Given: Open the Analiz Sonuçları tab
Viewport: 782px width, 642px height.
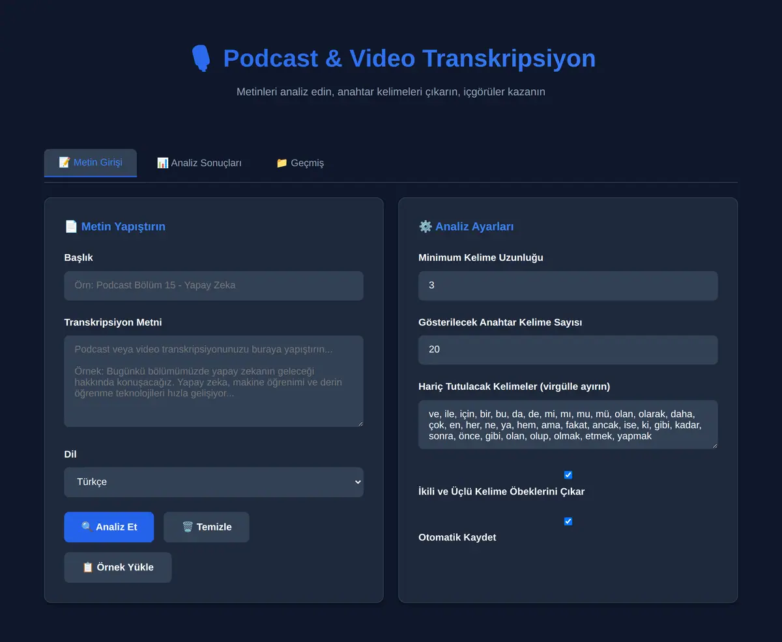Looking at the screenshot, I should [199, 163].
